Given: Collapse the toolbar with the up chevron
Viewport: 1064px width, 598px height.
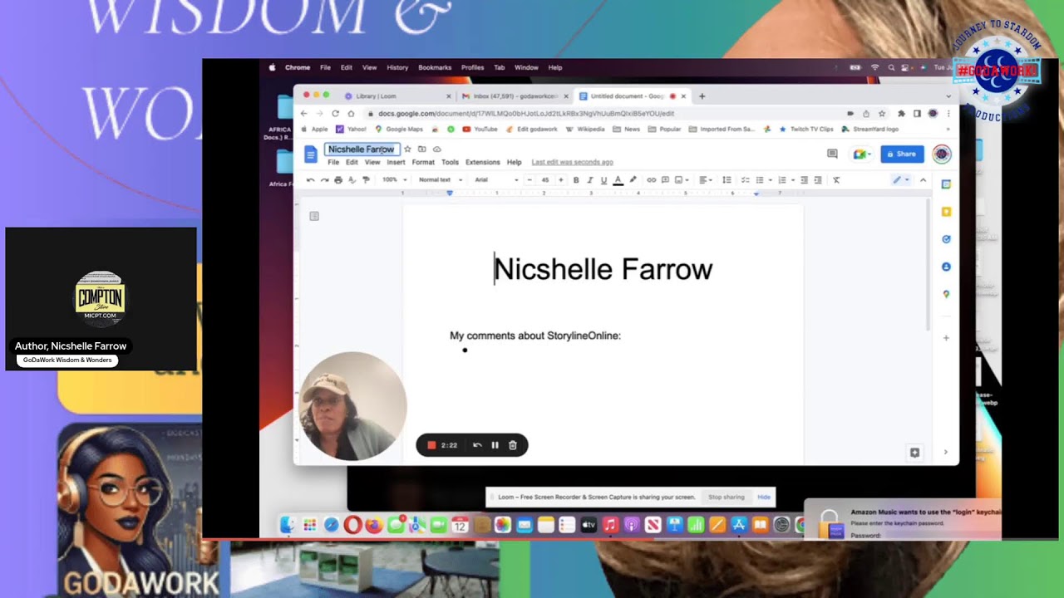Looking at the screenshot, I should [923, 180].
